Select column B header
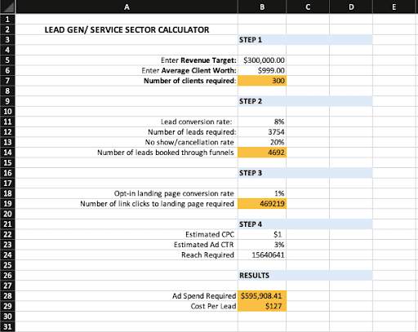The height and width of the screenshot is (332, 418). coord(262,7)
